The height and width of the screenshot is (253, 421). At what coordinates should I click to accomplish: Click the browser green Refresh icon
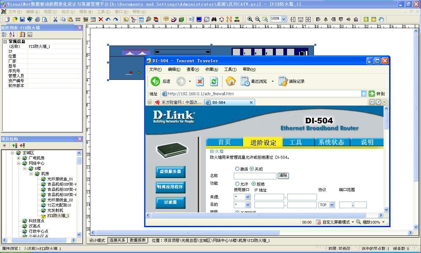(214, 81)
